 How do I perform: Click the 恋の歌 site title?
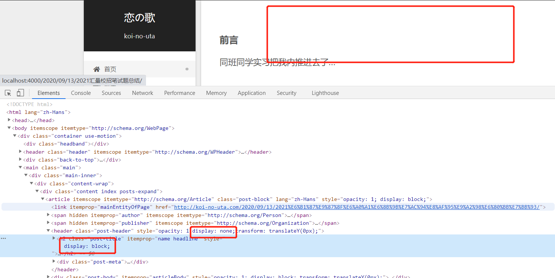pos(140,17)
